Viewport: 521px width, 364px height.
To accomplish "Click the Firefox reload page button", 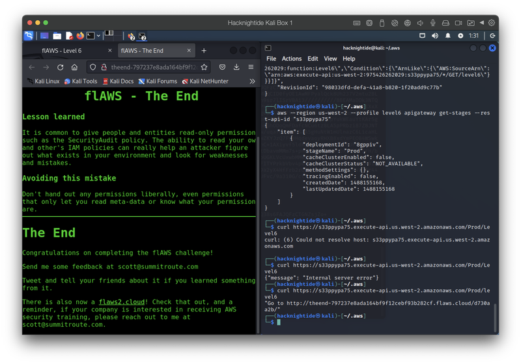I will [61, 67].
